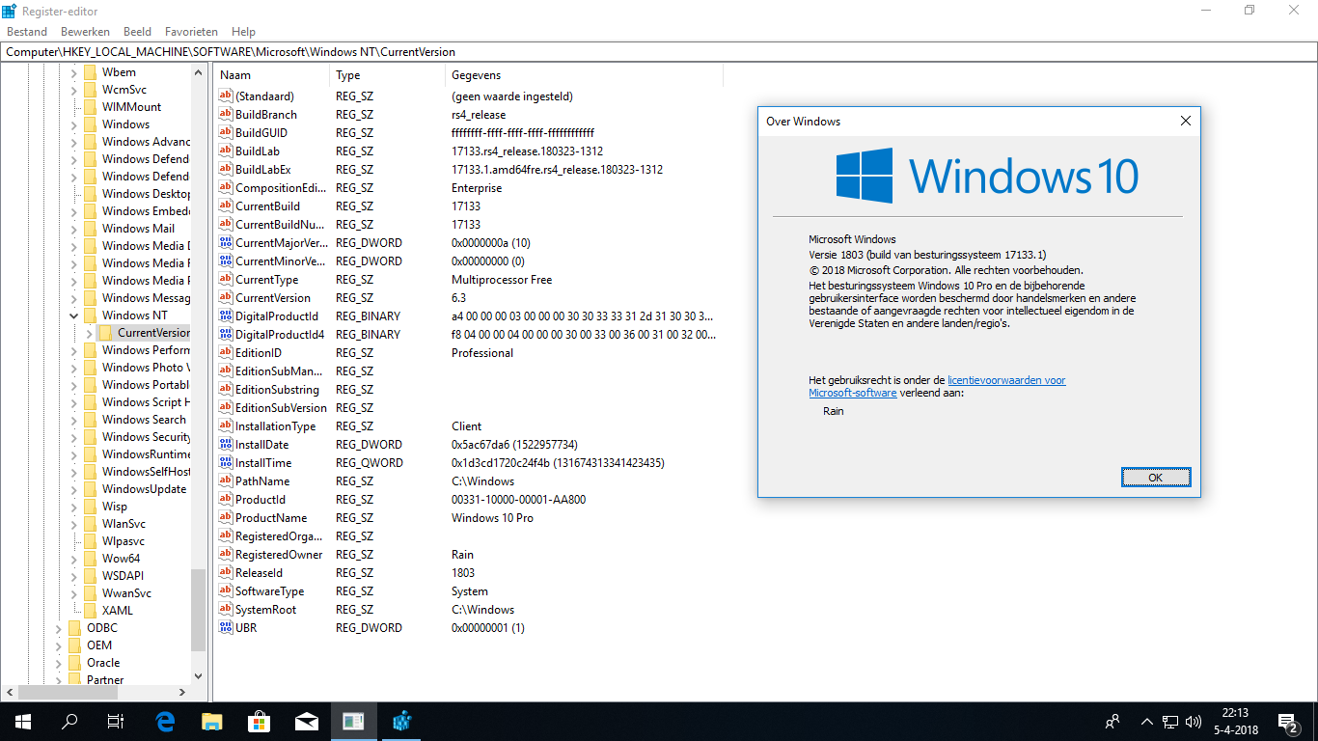Open the Favorieten menu
The width and height of the screenshot is (1318, 741).
coord(191,32)
